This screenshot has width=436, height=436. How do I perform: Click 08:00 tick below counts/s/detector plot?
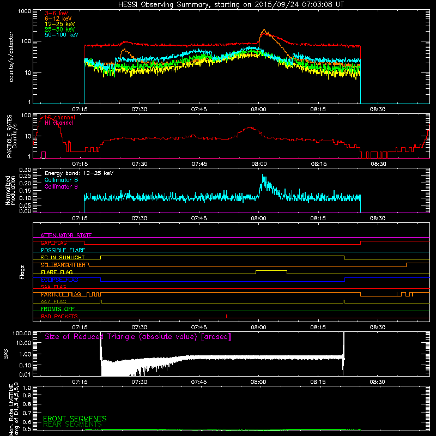[258, 110]
